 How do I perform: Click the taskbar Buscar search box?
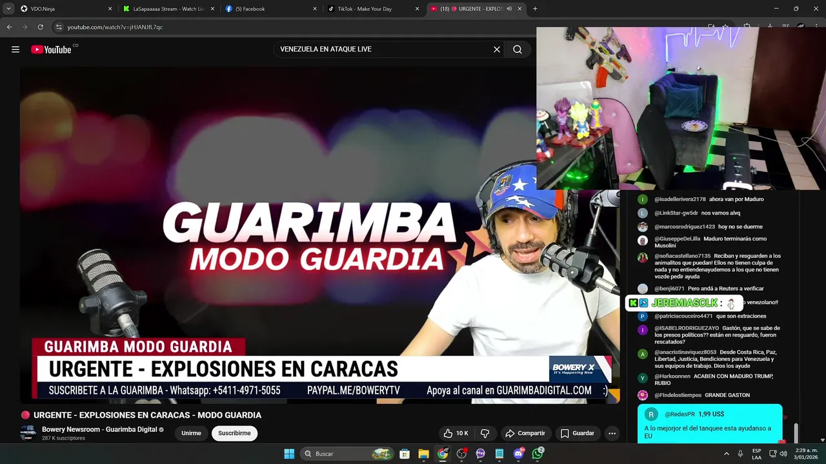click(347, 454)
